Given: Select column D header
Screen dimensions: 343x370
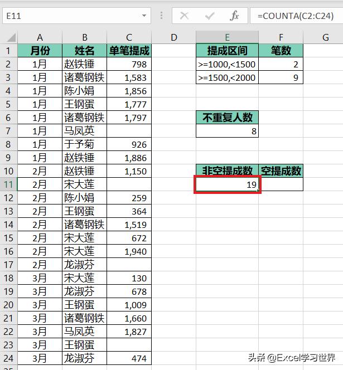Looking at the screenshot, I should tap(173, 37).
